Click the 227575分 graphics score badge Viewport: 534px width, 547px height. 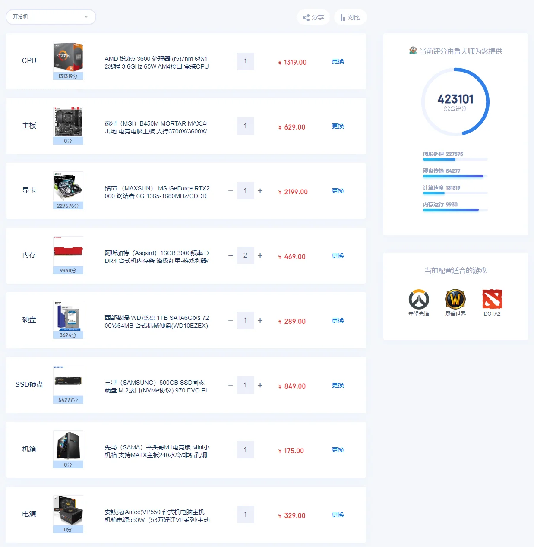coord(68,206)
